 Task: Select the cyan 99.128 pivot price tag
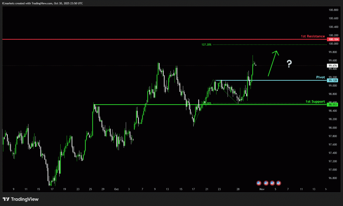coord(333,80)
